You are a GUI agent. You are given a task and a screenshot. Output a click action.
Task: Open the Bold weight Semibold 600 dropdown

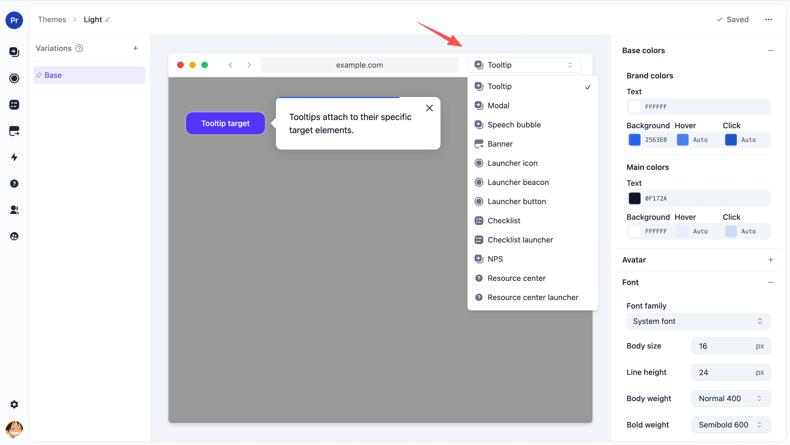731,425
